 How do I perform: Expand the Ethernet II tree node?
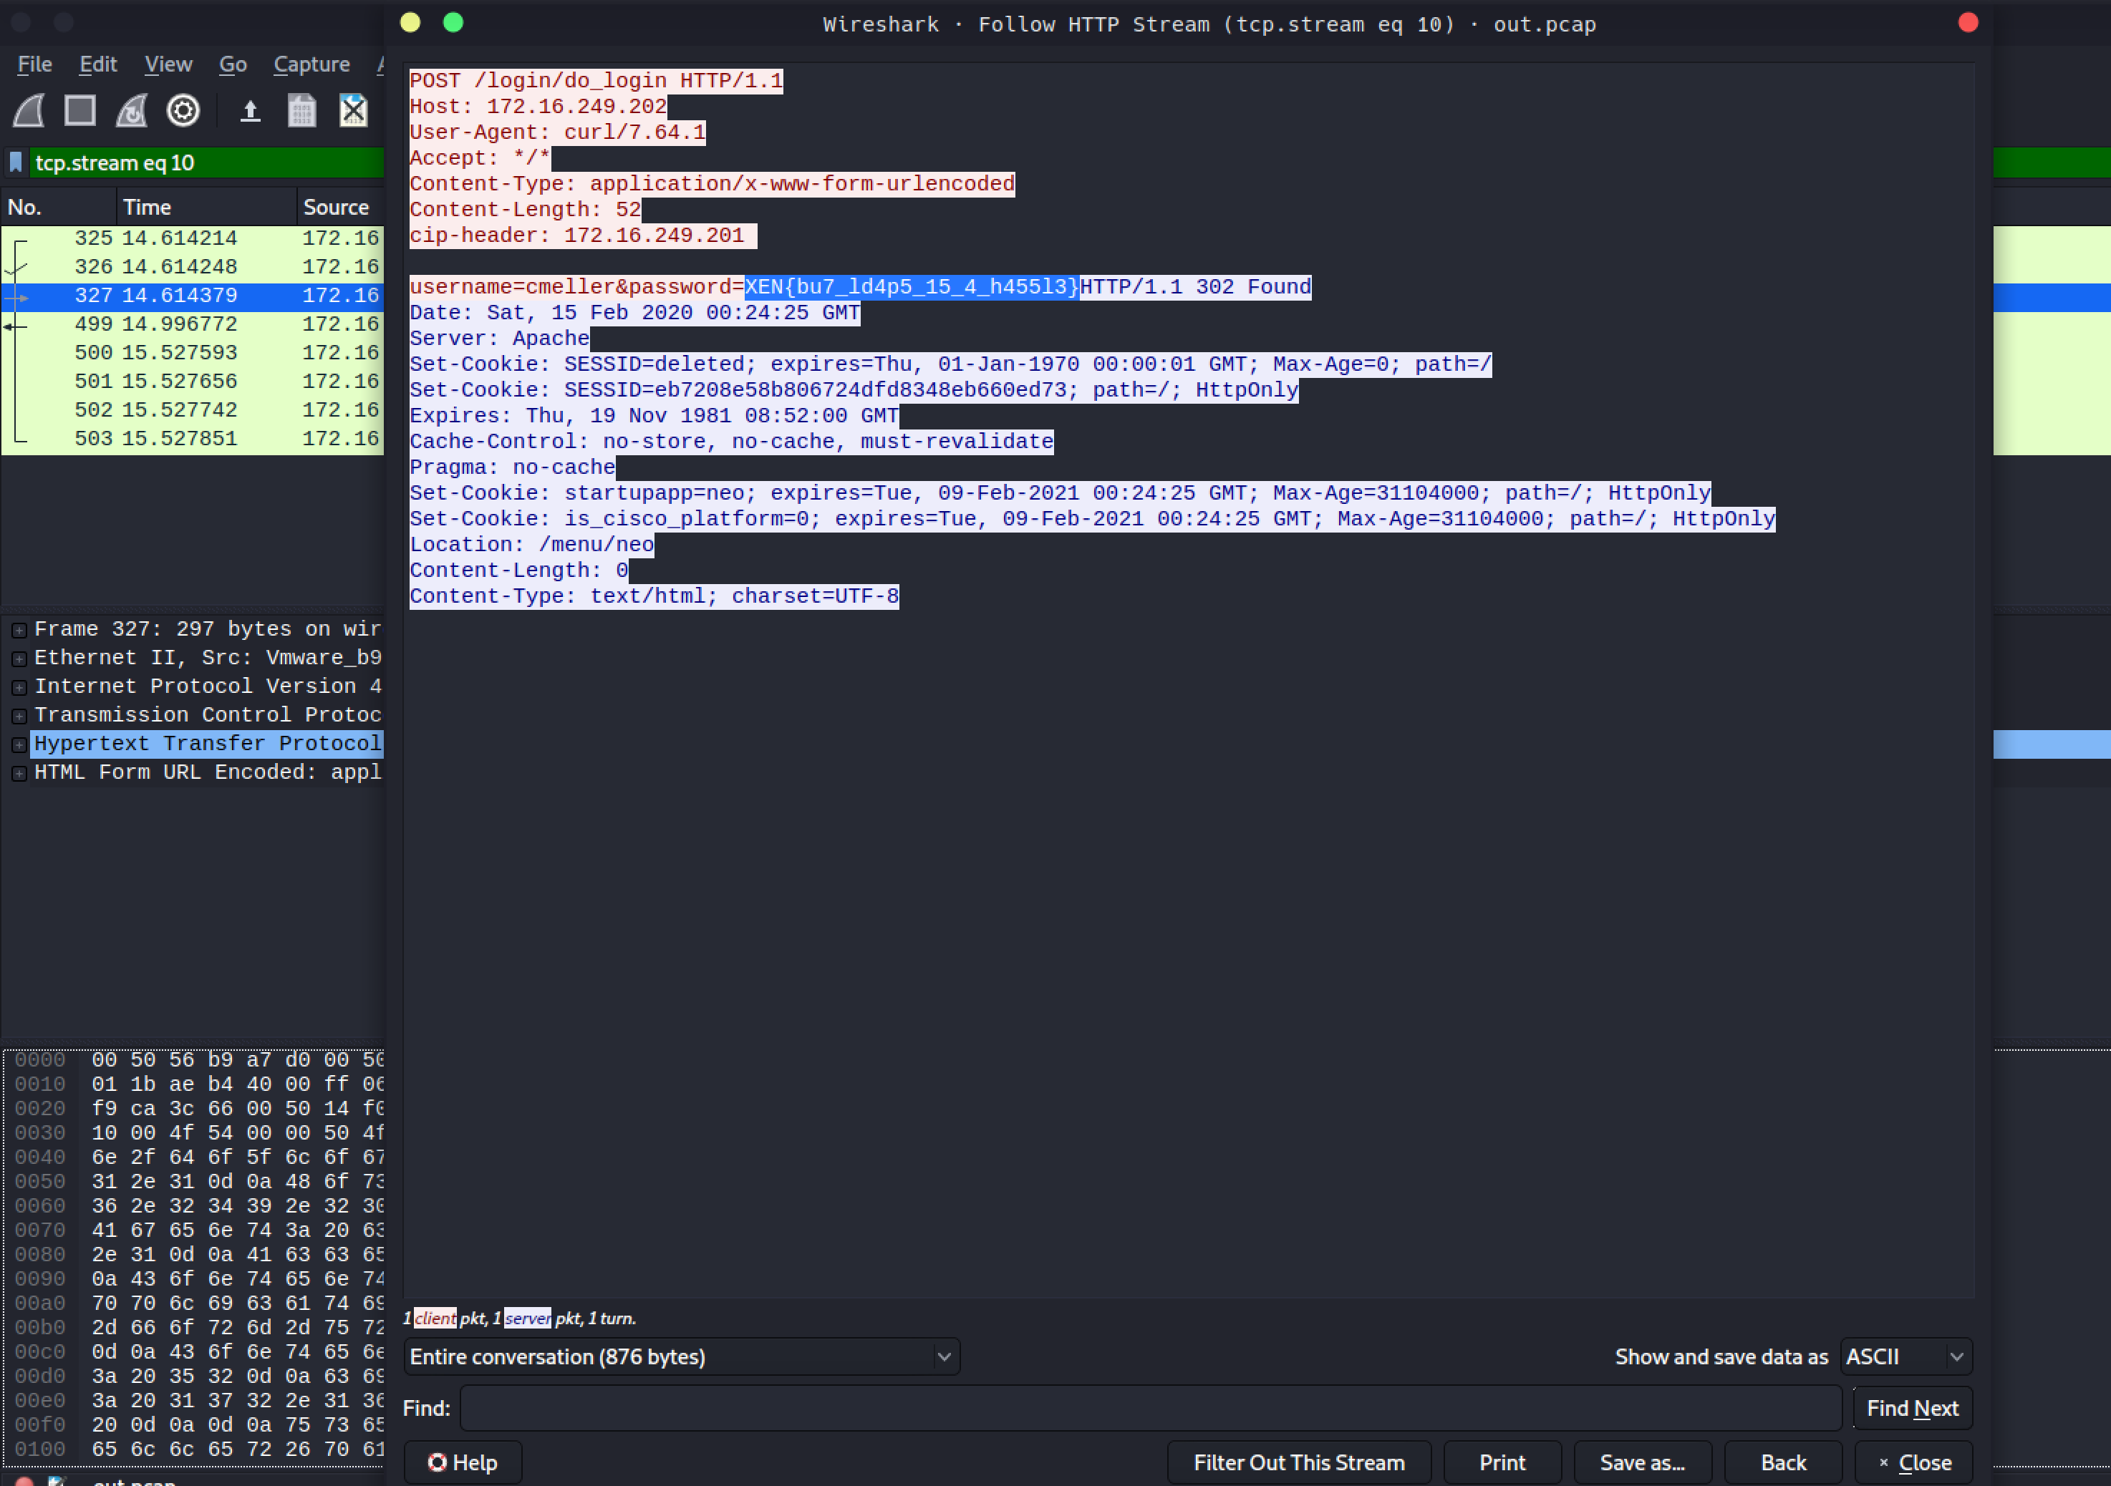[19, 659]
